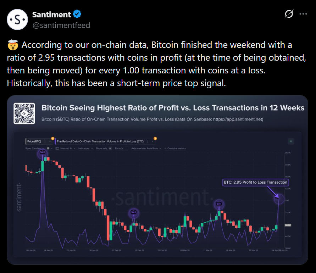The image size is (316, 273).
Task: Click the Grok icon on the post
Action: (289, 14)
